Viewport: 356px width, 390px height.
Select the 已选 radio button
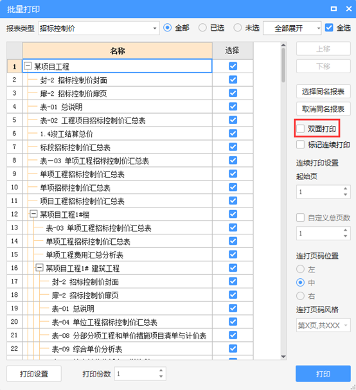(x=202, y=28)
